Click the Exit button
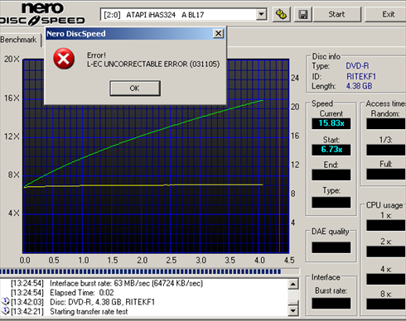 pyautogui.click(x=387, y=14)
